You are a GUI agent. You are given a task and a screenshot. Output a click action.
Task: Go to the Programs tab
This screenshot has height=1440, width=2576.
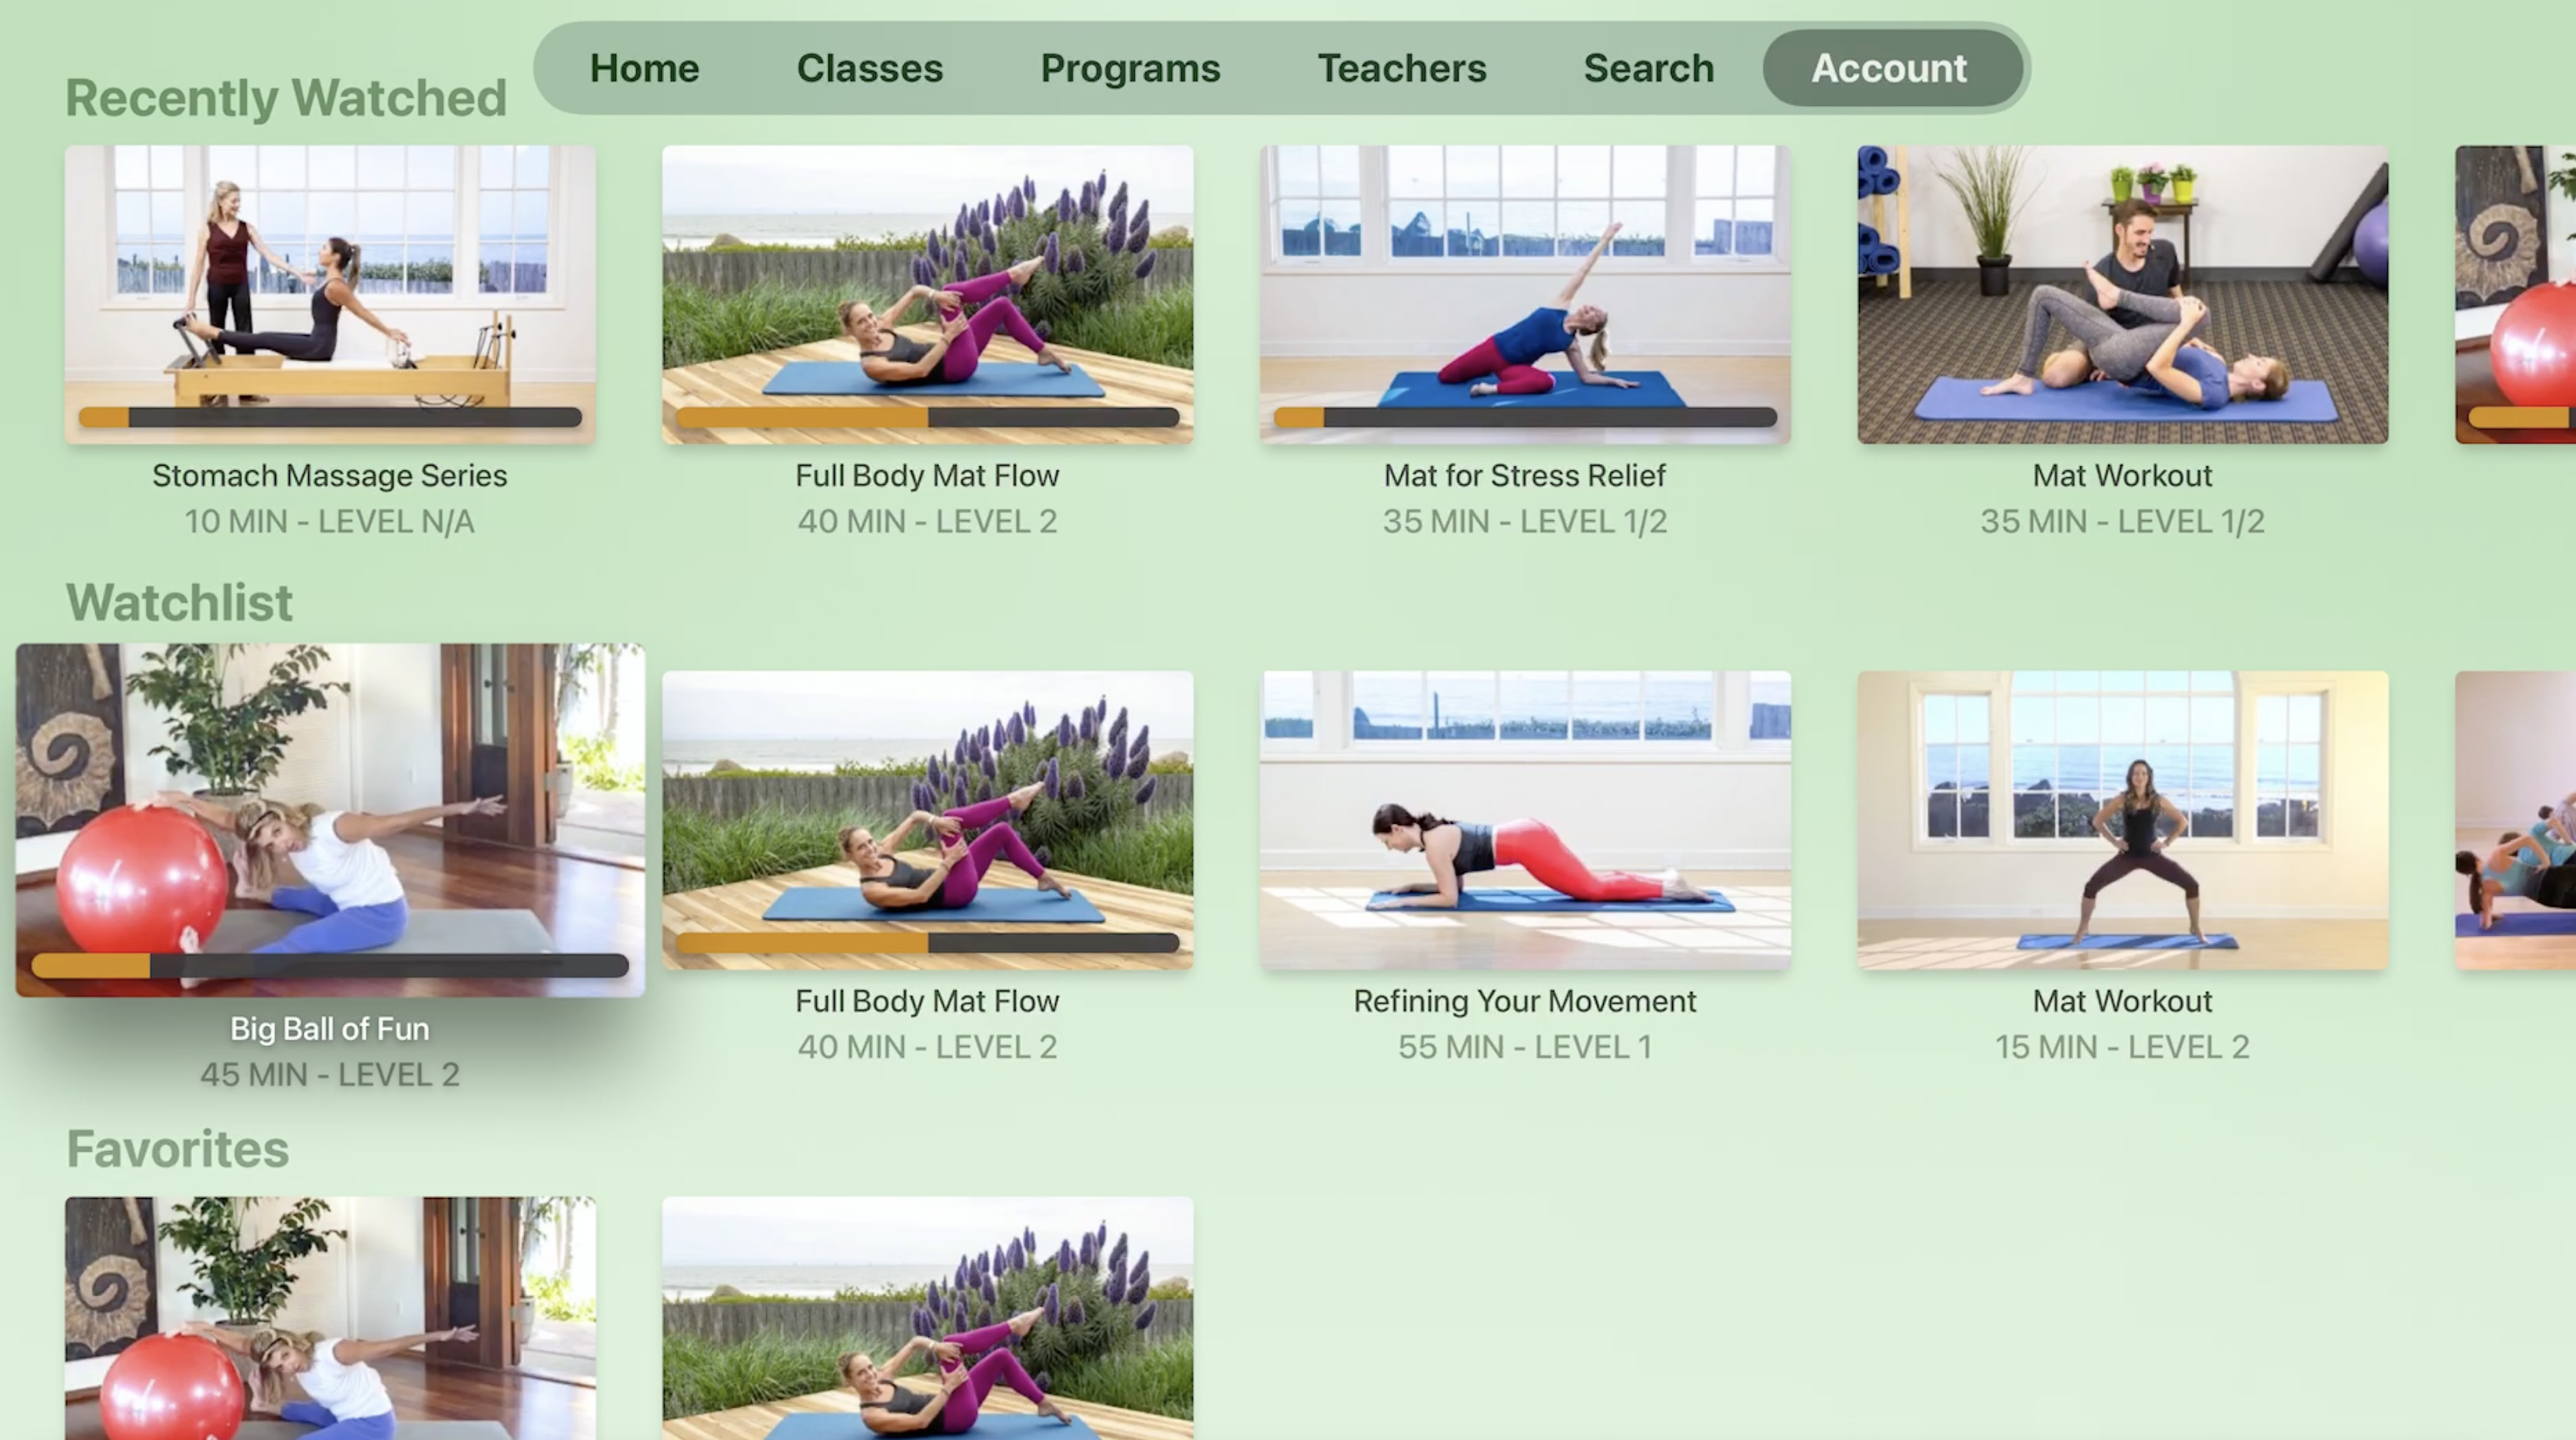[1130, 68]
